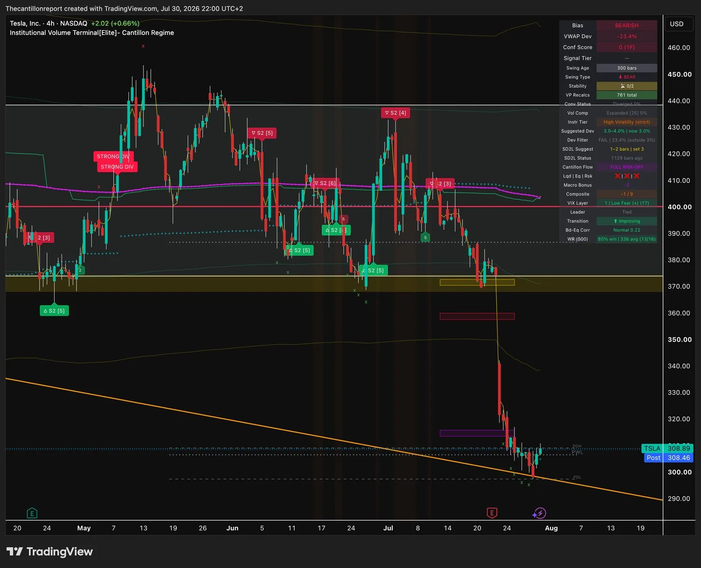701x568 pixels.
Task: Click the Bd-Eq Corr Normal 0.22 value
Action: click(x=627, y=230)
